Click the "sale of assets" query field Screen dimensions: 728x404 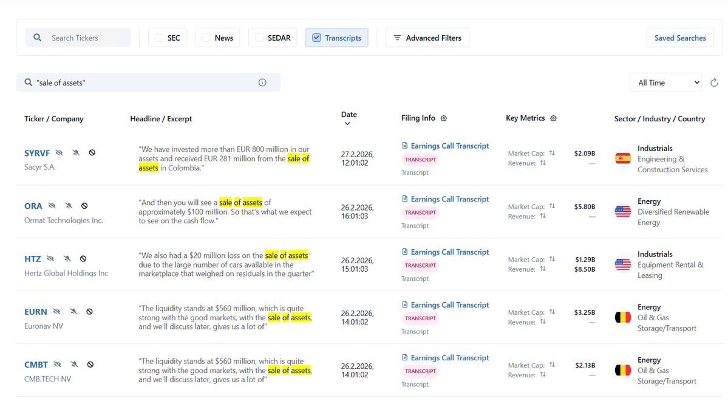tap(148, 82)
